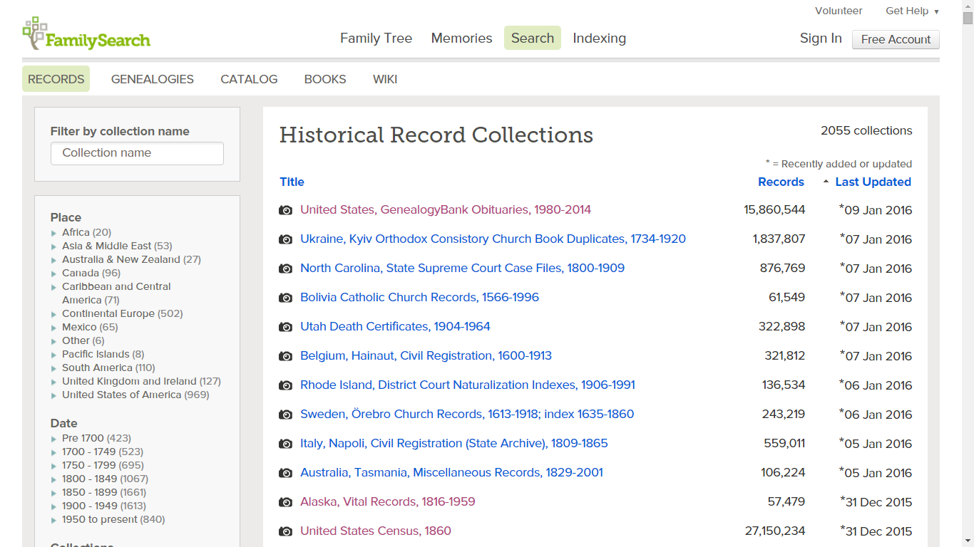This screenshot has height=547, width=974.
Task: Click camera icon beside GenealogyBank Obituaries
Action: [285, 210]
